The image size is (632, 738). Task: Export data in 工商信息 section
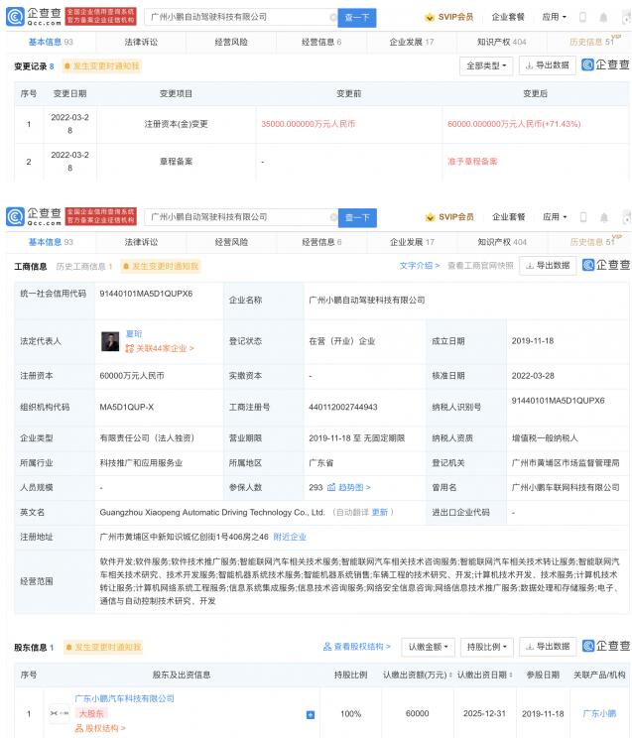pos(548,266)
